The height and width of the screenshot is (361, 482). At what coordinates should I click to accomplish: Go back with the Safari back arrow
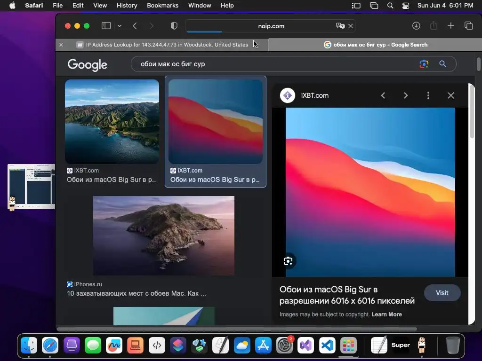point(135,26)
